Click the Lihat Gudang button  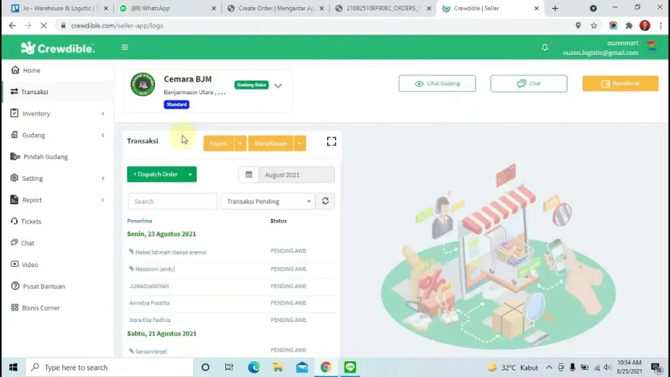click(x=437, y=84)
